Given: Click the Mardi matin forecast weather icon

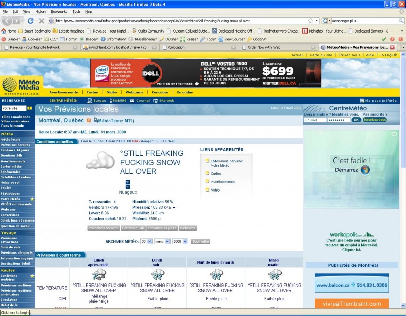Looking at the screenshot, I should click(275, 274).
